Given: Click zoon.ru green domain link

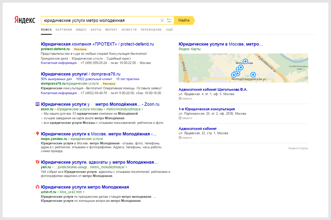Looking at the screenshot, I should click(x=47, y=109).
